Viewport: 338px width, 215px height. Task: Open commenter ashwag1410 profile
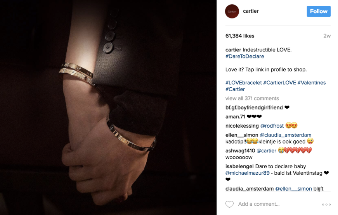(x=240, y=151)
